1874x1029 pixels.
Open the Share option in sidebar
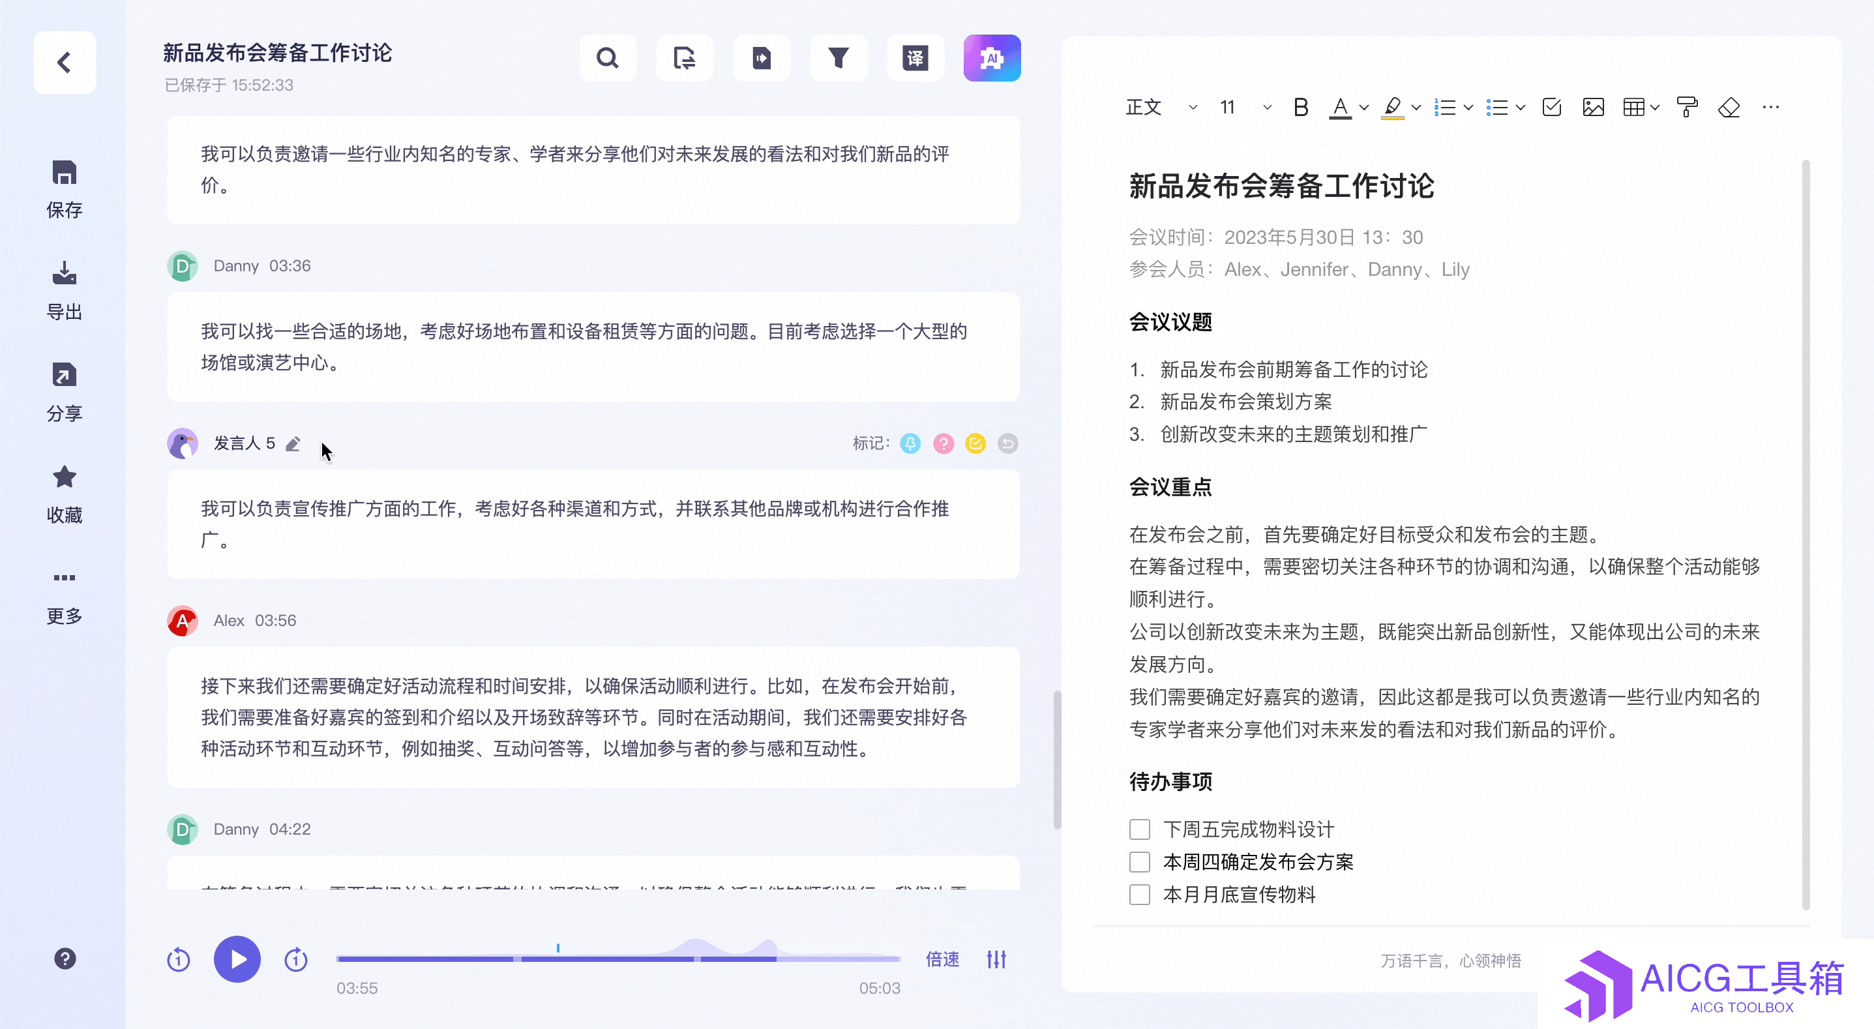[64, 393]
